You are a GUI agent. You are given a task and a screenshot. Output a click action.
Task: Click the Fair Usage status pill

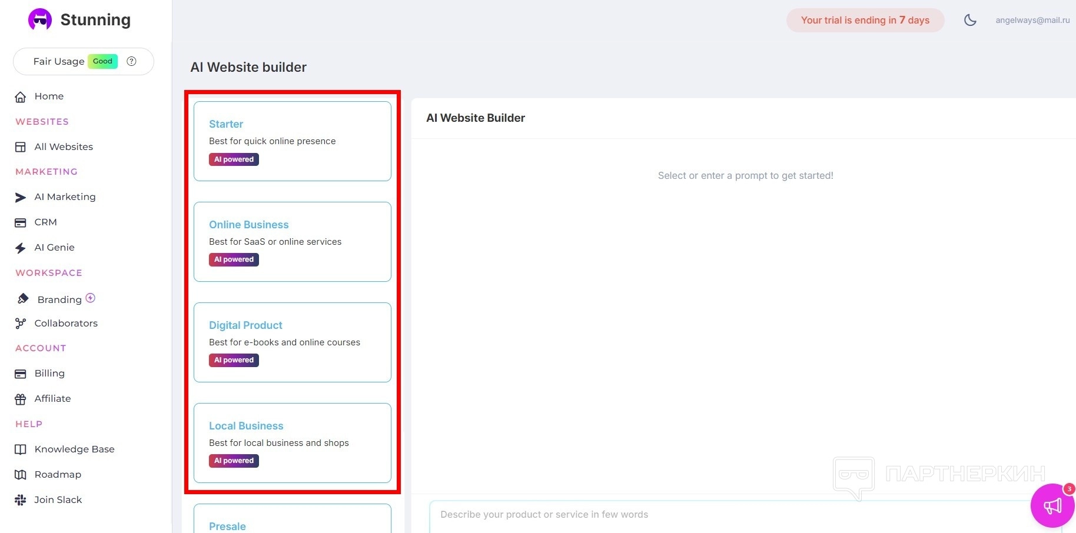click(x=84, y=61)
